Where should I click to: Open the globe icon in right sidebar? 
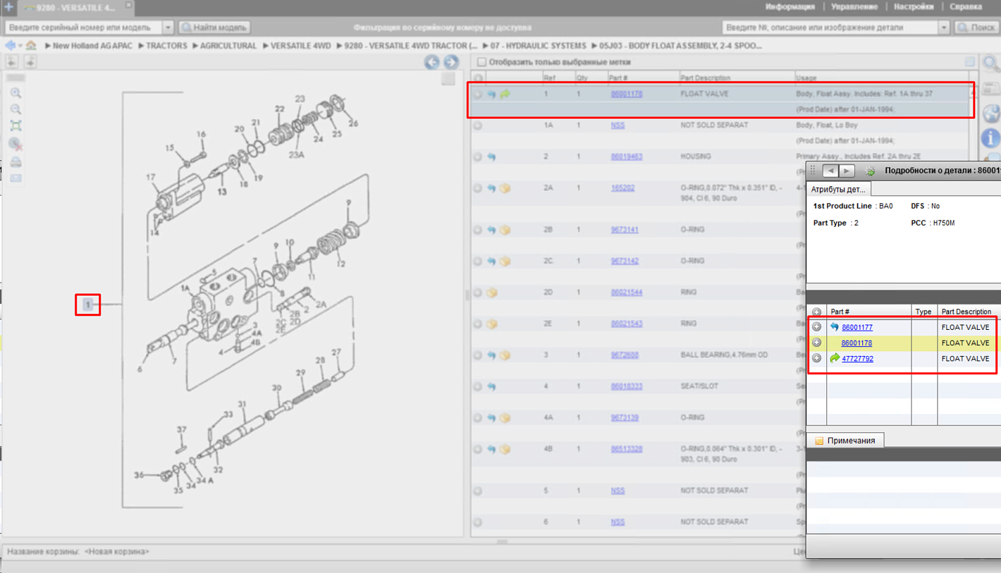(x=991, y=113)
